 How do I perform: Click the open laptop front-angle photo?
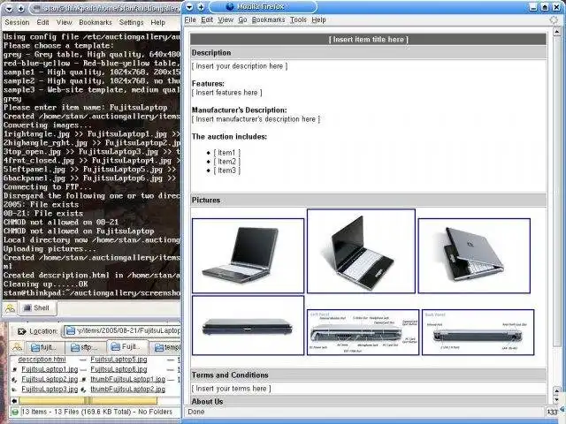point(248,255)
